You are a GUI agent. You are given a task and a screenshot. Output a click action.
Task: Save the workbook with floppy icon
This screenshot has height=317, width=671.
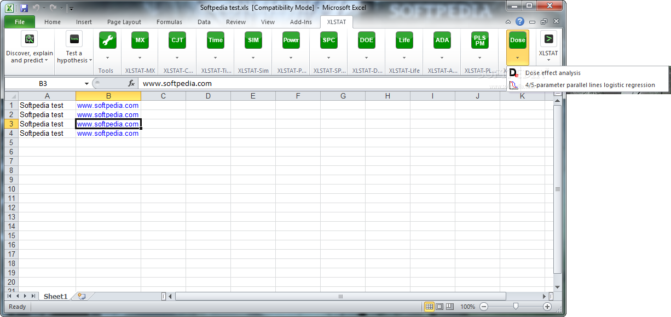(x=24, y=8)
